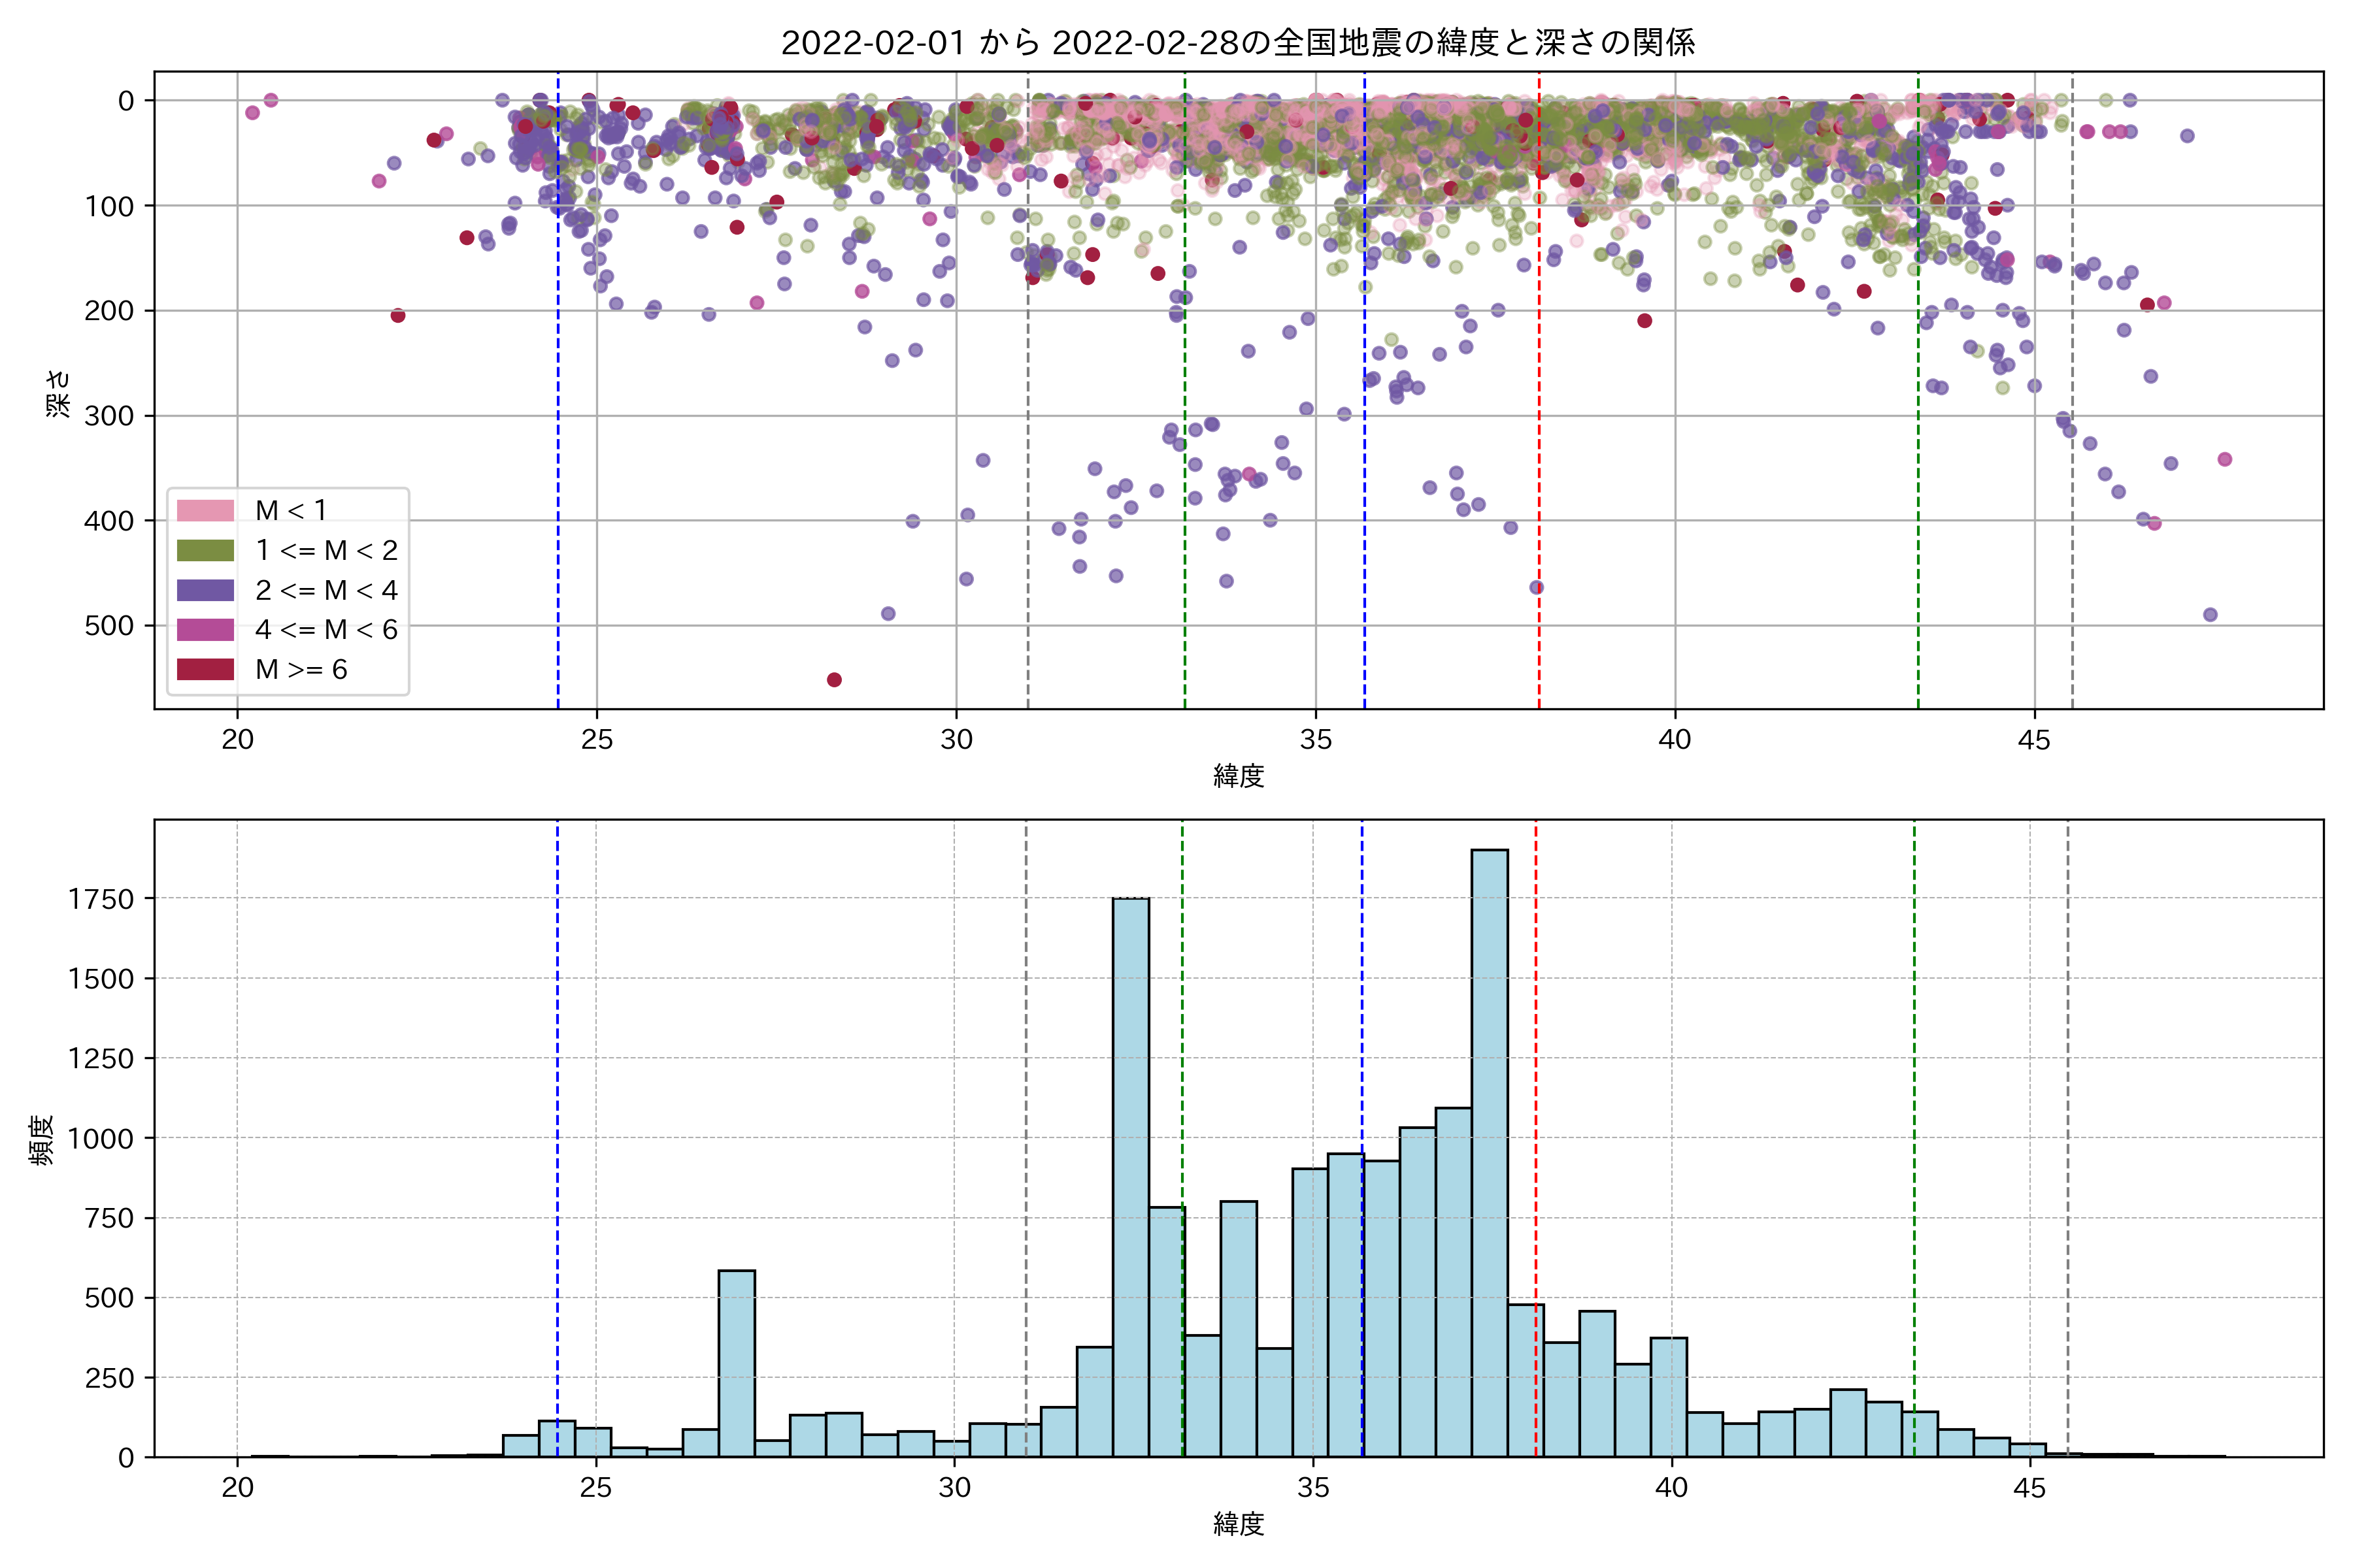Click the deepest crimson point in the scatter plot

tap(835, 680)
